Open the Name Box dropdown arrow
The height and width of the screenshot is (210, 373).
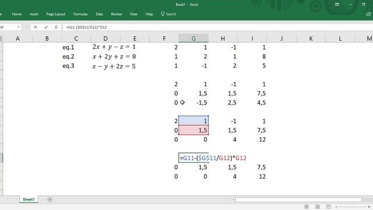point(18,27)
